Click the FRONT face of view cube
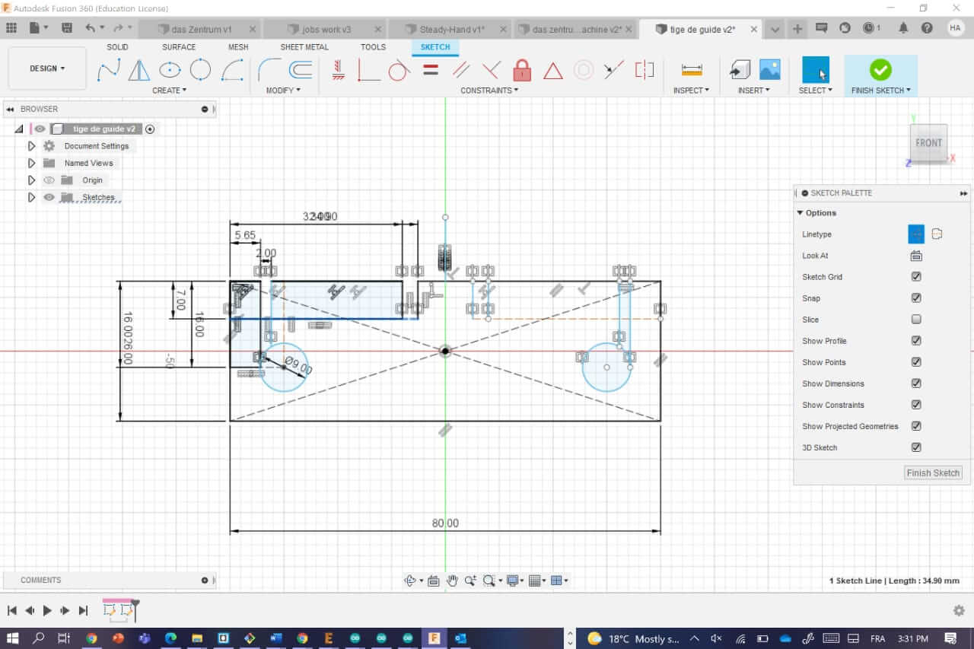This screenshot has height=649, width=974. click(928, 142)
